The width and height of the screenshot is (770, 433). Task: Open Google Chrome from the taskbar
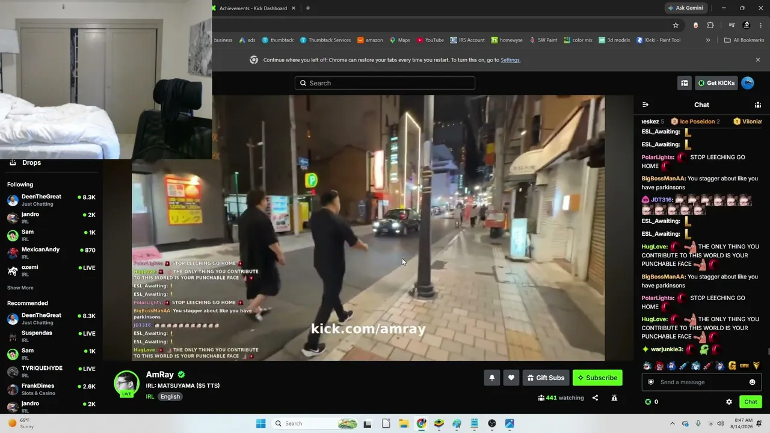point(421,423)
